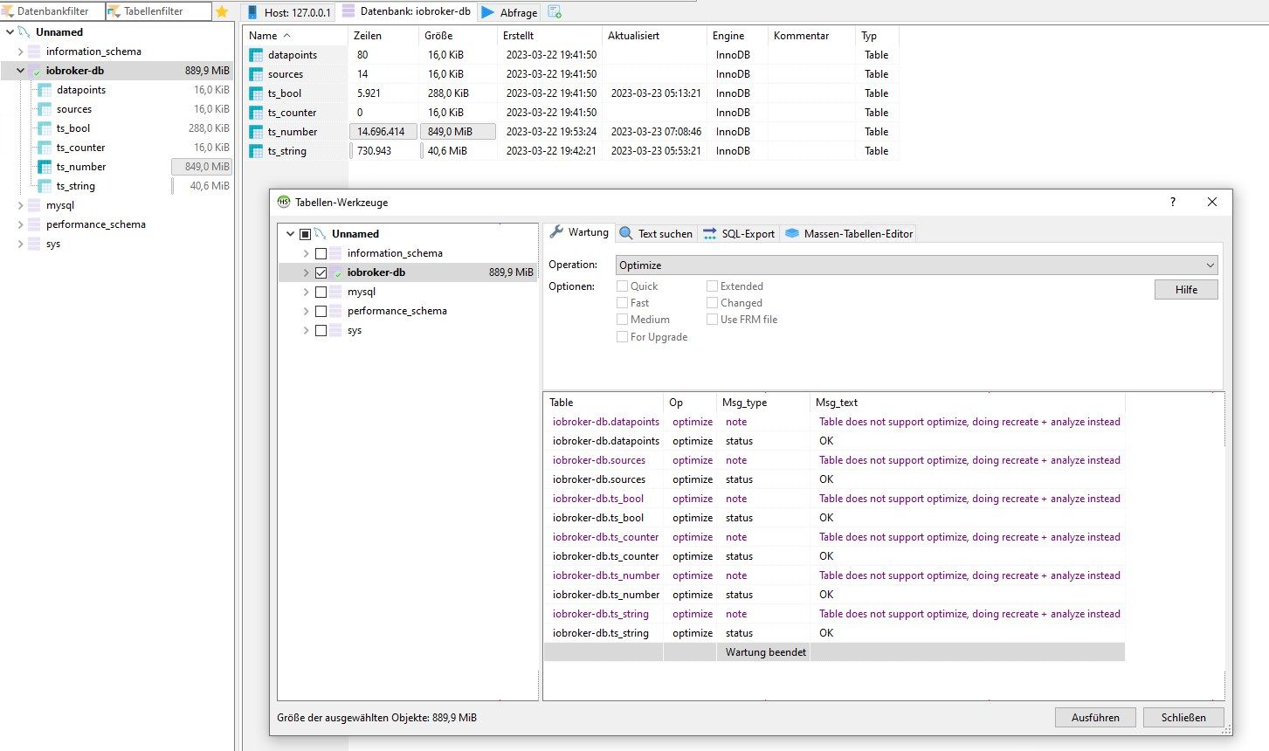
Task: Tick the sys checkbox in the dialog tree
Action: [x=321, y=330]
